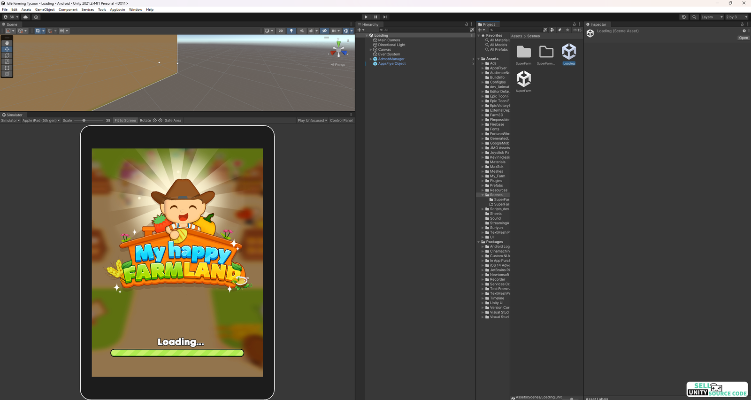Select Main Camera in Hierarchy

point(389,40)
